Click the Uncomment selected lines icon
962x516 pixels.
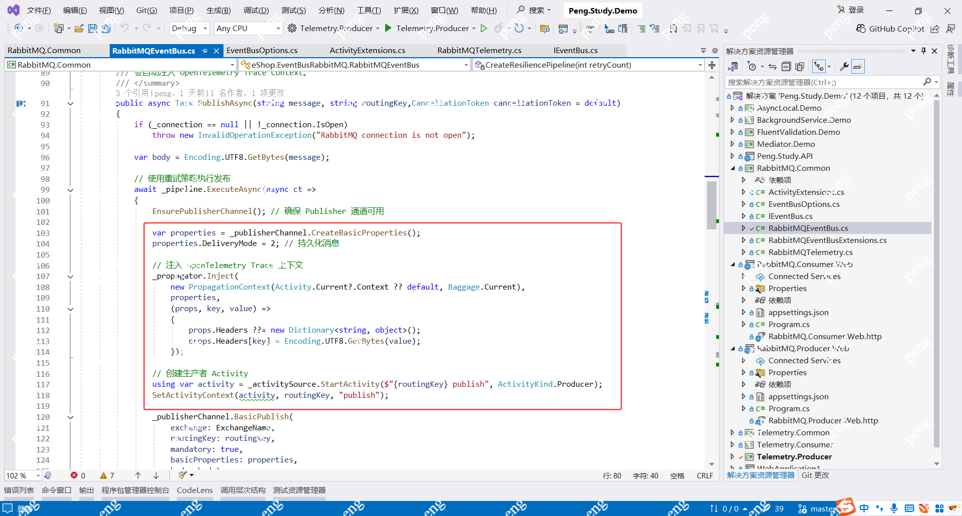coord(655,29)
